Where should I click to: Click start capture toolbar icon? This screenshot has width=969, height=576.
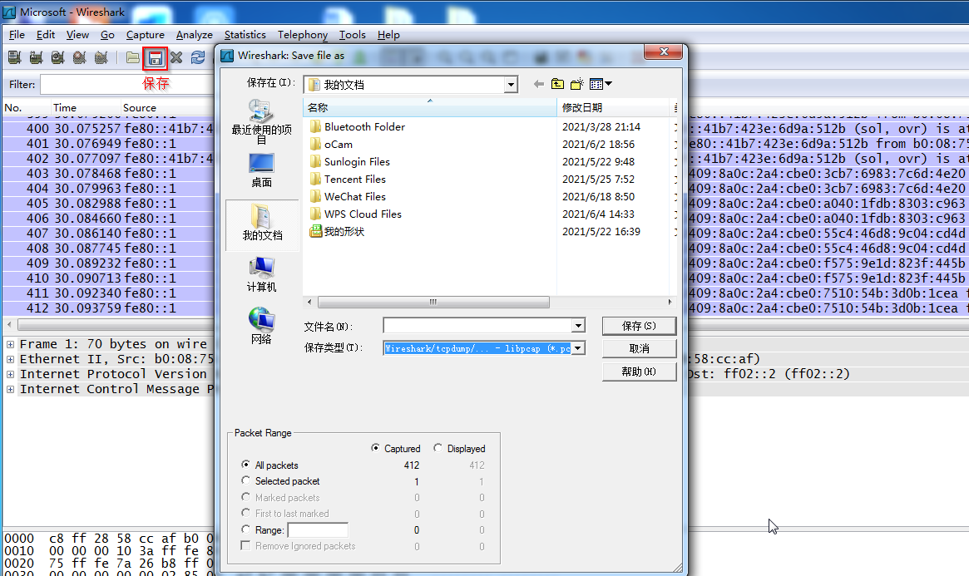[x=58, y=58]
